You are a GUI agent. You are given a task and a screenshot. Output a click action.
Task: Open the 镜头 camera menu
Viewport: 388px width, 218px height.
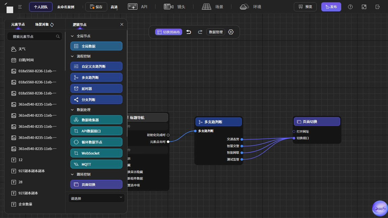(x=175, y=7)
